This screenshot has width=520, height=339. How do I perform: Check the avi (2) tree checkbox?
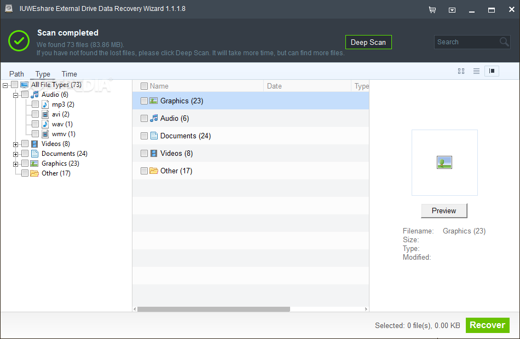(35, 114)
